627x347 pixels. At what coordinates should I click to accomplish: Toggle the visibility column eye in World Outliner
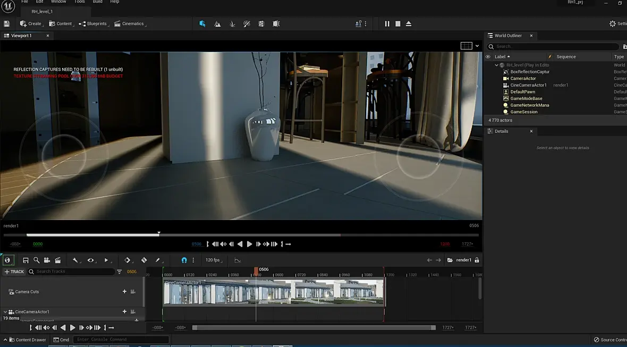point(488,57)
